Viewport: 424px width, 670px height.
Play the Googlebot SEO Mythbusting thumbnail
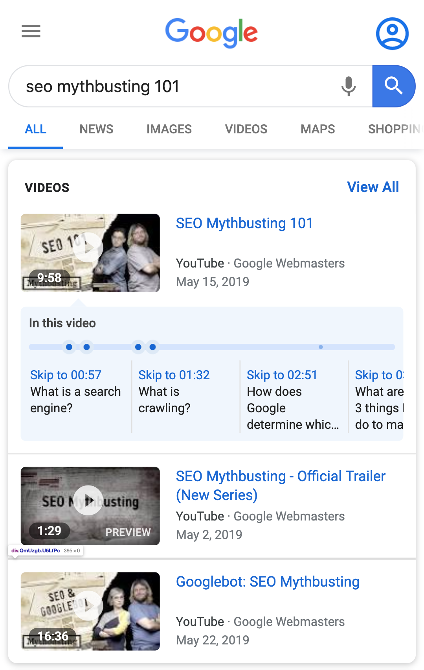[x=90, y=611]
